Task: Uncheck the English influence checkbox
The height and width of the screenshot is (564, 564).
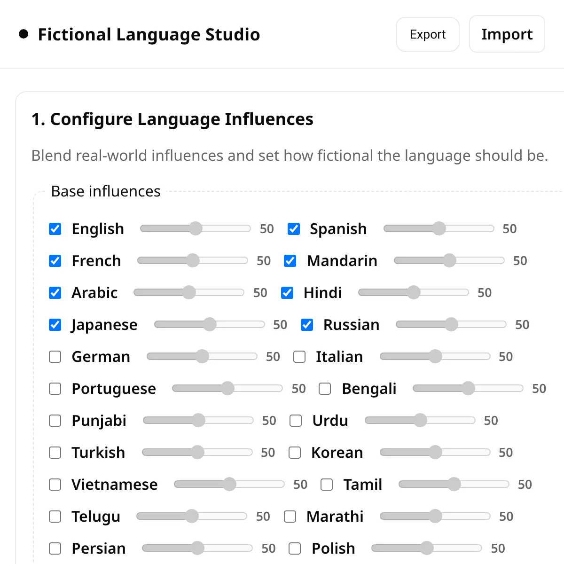Action: pyautogui.click(x=55, y=229)
